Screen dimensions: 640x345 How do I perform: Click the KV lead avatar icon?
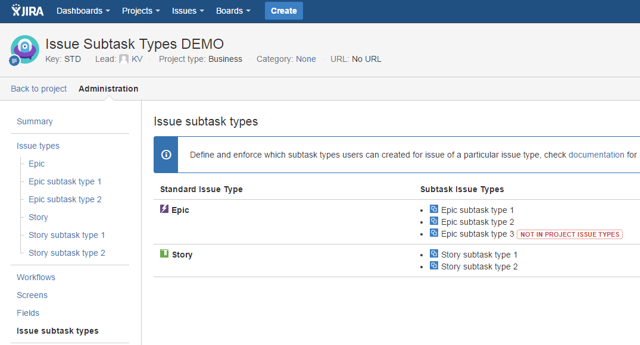click(124, 59)
